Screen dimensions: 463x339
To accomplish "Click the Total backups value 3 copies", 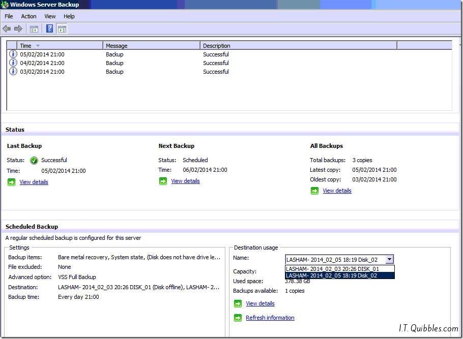I will point(362,160).
